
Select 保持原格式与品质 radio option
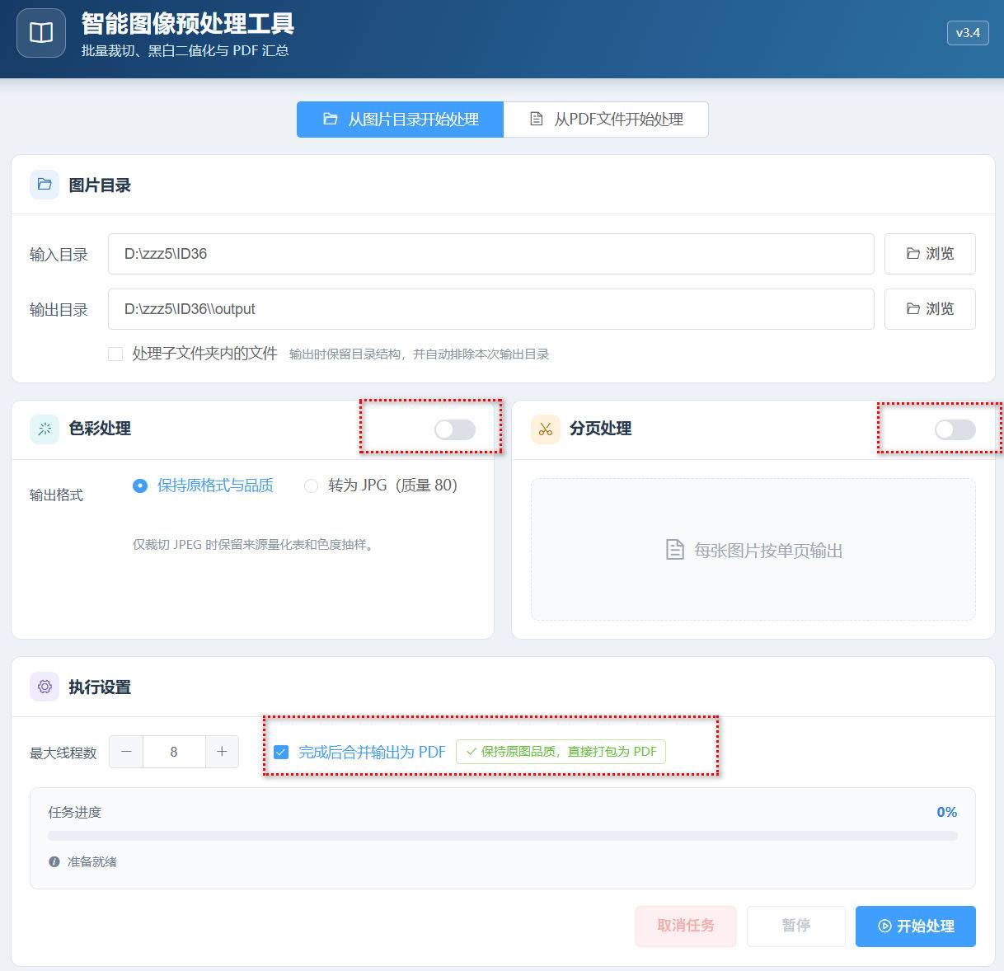(x=140, y=485)
